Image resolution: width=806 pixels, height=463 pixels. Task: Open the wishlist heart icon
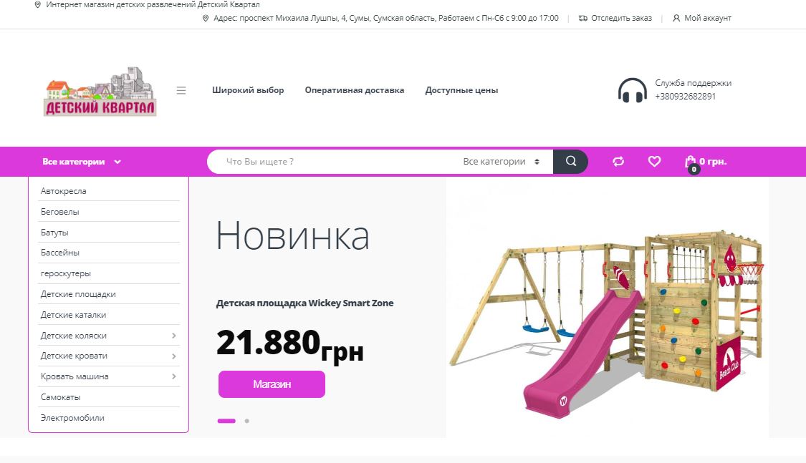654,162
